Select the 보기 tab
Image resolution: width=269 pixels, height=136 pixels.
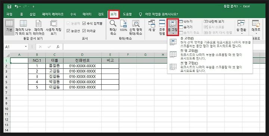coord(114,14)
